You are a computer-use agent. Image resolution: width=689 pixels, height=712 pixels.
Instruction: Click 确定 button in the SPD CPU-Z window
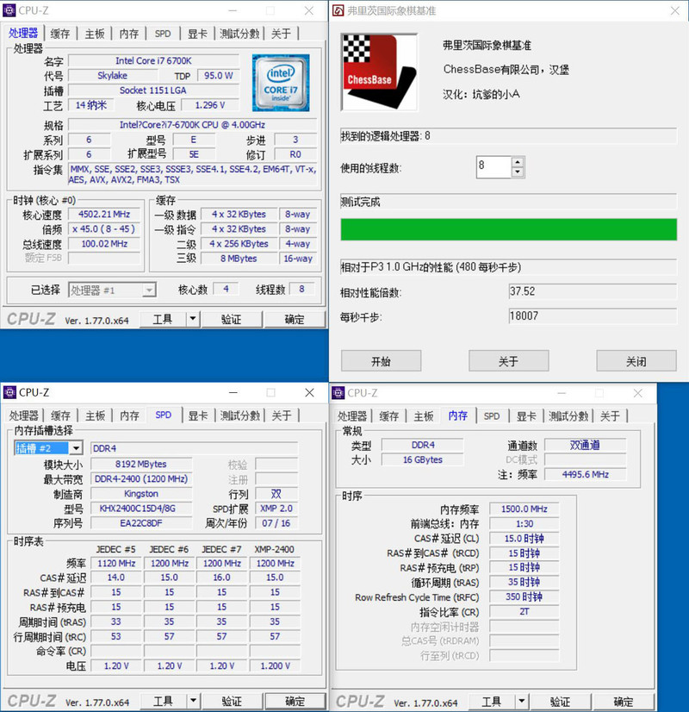coord(295,701)
